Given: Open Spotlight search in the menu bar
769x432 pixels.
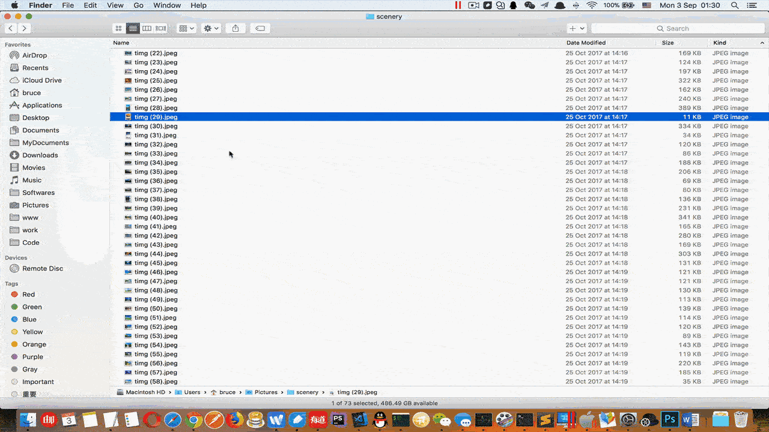Looking at the screenshot, I should click(x=735, y=5).
